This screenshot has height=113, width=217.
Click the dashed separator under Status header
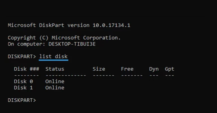click(66, 75)
